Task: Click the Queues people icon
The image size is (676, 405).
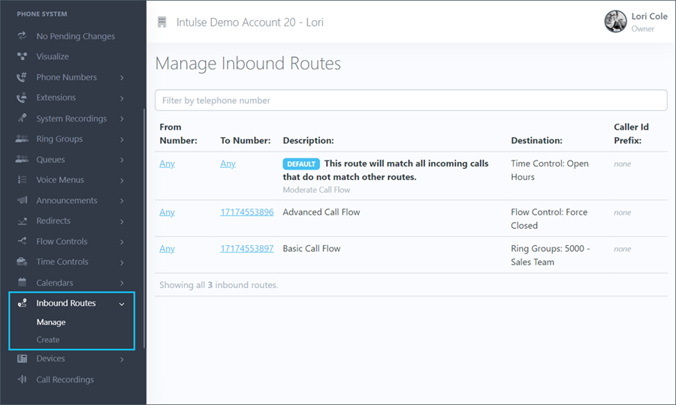Action: 22,159
